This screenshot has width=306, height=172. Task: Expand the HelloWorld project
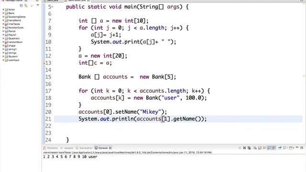tap(3, 20)
